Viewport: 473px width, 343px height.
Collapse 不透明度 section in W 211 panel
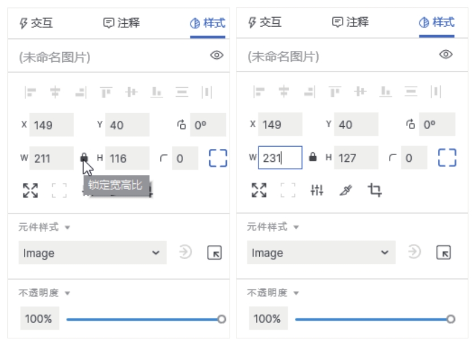point(43,293)
